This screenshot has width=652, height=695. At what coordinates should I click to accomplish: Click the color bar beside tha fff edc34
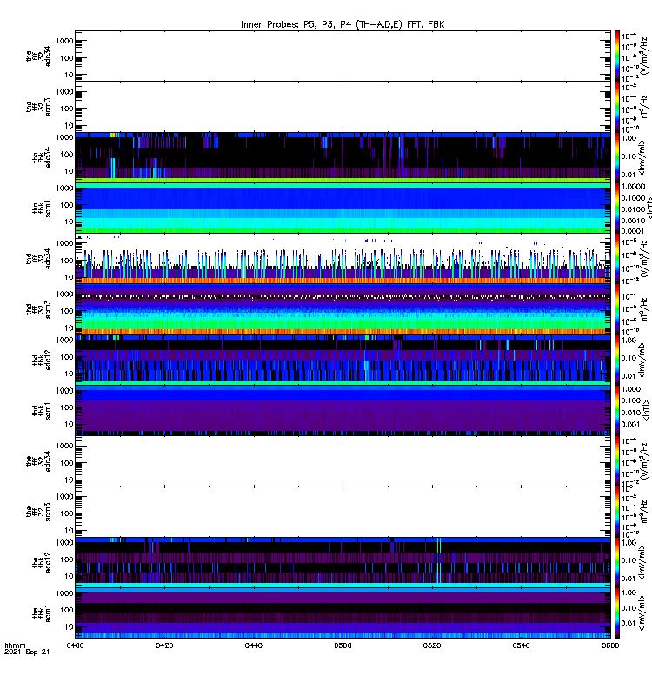617,56
